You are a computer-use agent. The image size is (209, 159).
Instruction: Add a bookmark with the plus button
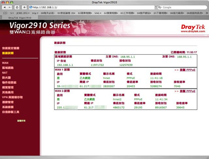point(24,7)
